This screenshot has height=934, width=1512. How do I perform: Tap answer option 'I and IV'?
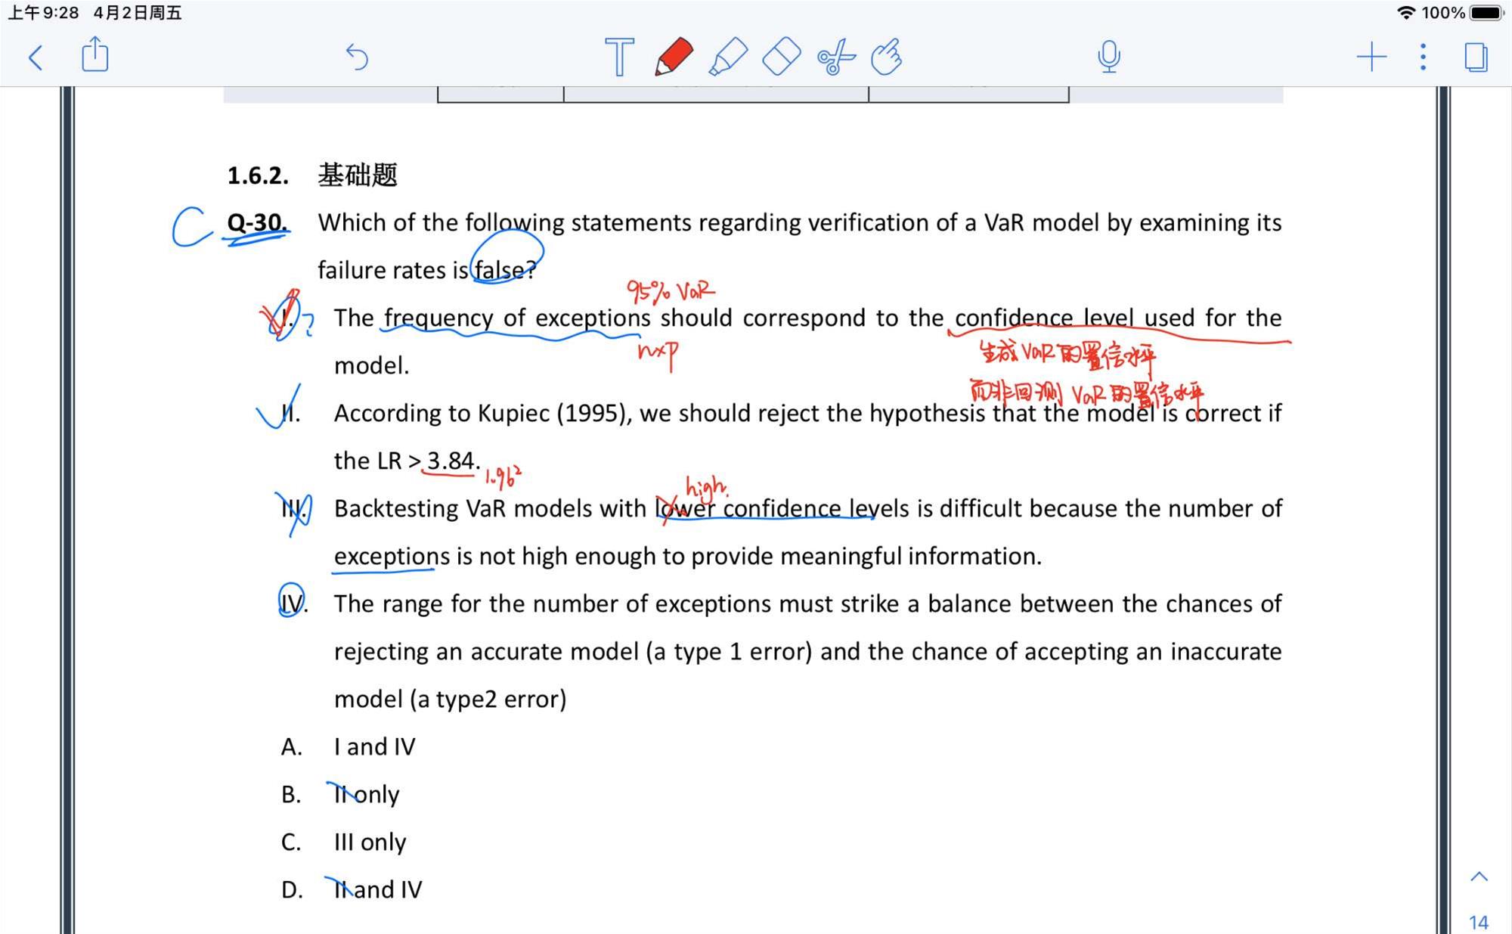point(375,746)
